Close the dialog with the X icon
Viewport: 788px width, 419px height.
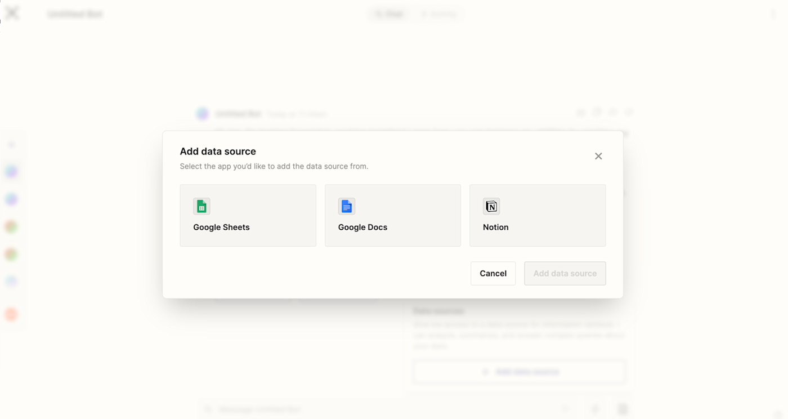(598, 156)
